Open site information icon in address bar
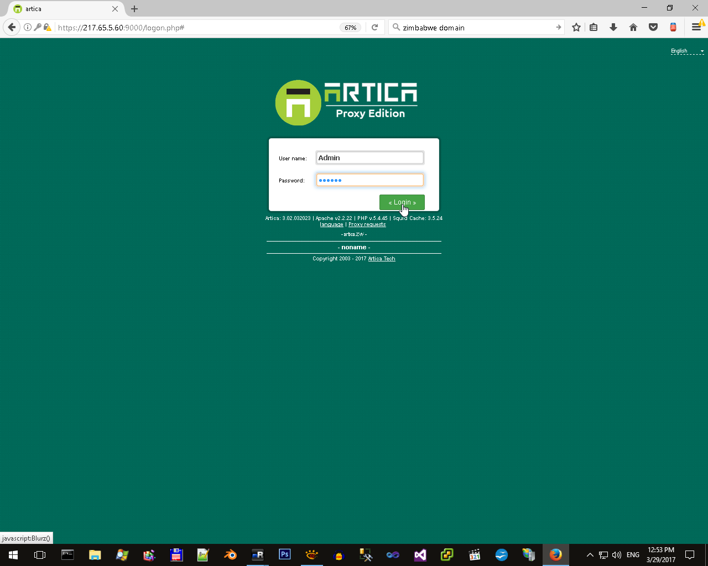 pyautogui.click(x=27, y=27)
